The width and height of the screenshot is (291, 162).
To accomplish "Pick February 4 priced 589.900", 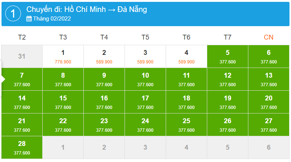I will (186, 56).
